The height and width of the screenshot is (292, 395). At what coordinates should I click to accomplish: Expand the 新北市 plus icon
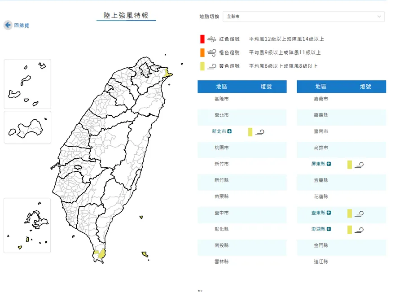(229, 131)
